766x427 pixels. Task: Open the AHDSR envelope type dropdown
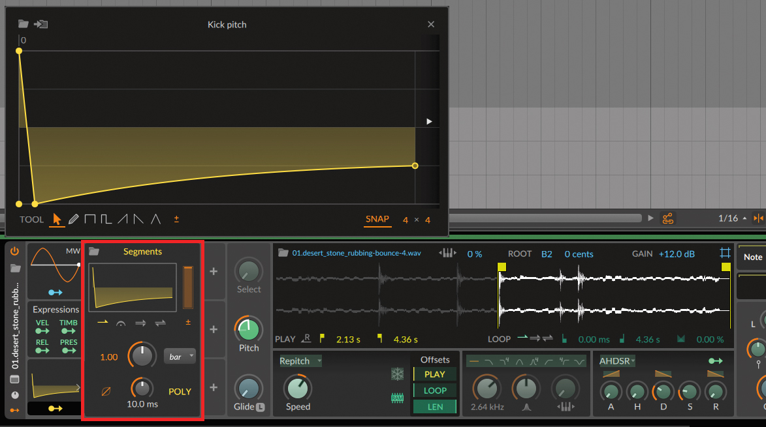pos(617,361)
